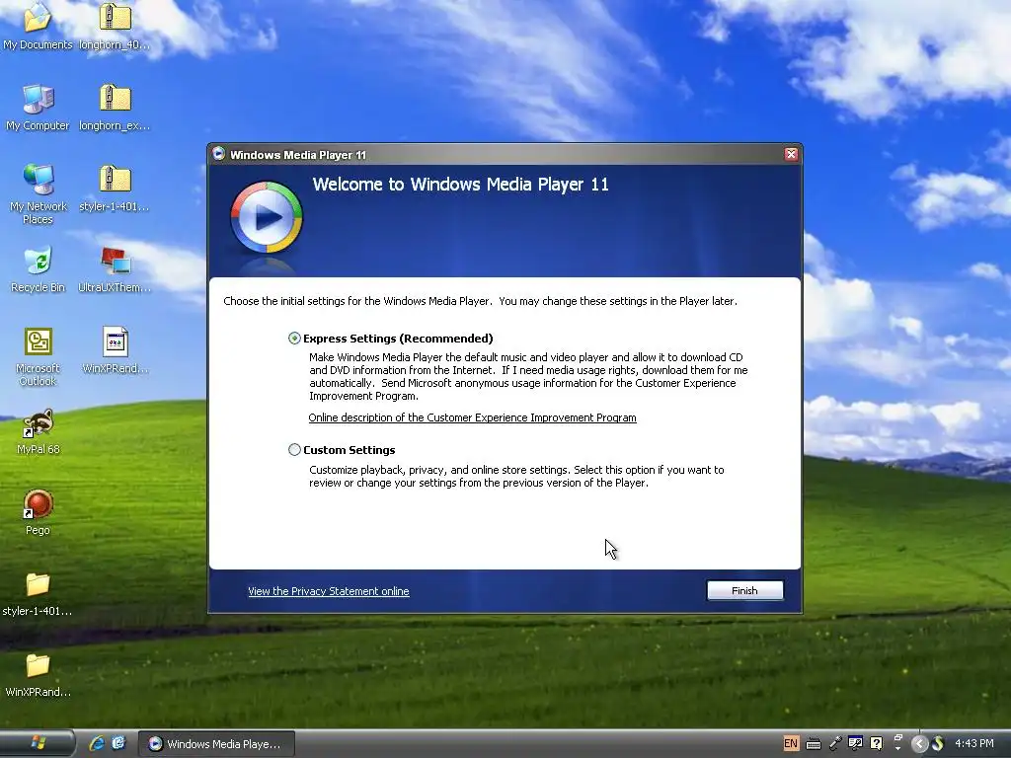Click the Windows Media Player logo in banner

coord(267,217)
